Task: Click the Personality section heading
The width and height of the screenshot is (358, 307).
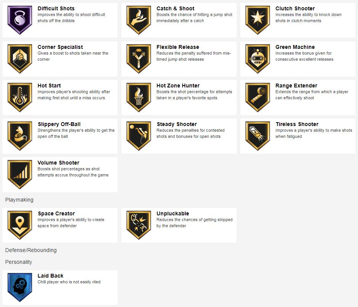Action: [19, 262]
